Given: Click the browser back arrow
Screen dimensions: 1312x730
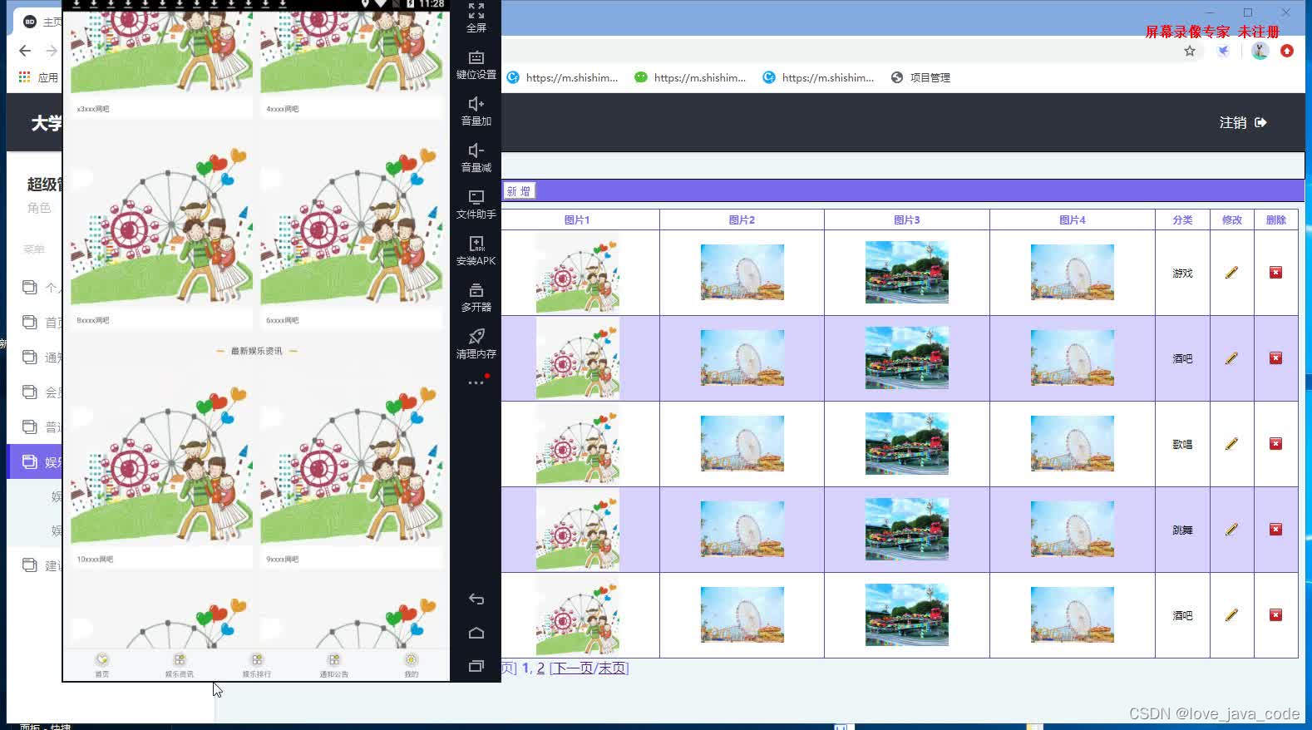Looking at the screenshot, I should pos(25,51).
